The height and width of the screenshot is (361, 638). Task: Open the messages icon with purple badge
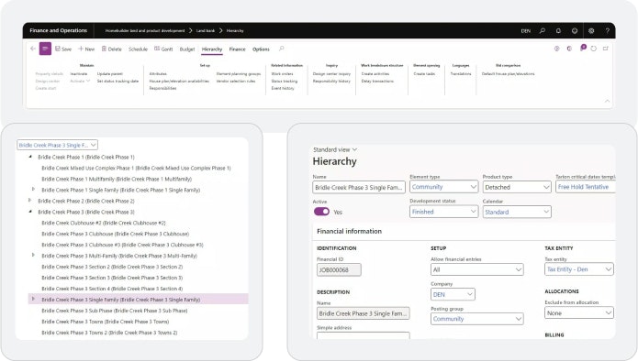583,48
